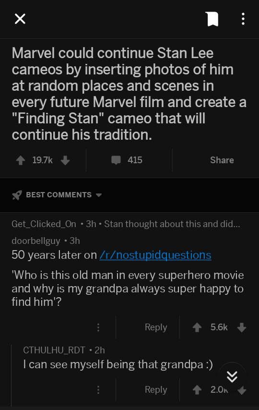This screenshot has height=410, width=259.
Task: Close the post with the X icon
Action: pyautogui.click(x=20, y=19)
